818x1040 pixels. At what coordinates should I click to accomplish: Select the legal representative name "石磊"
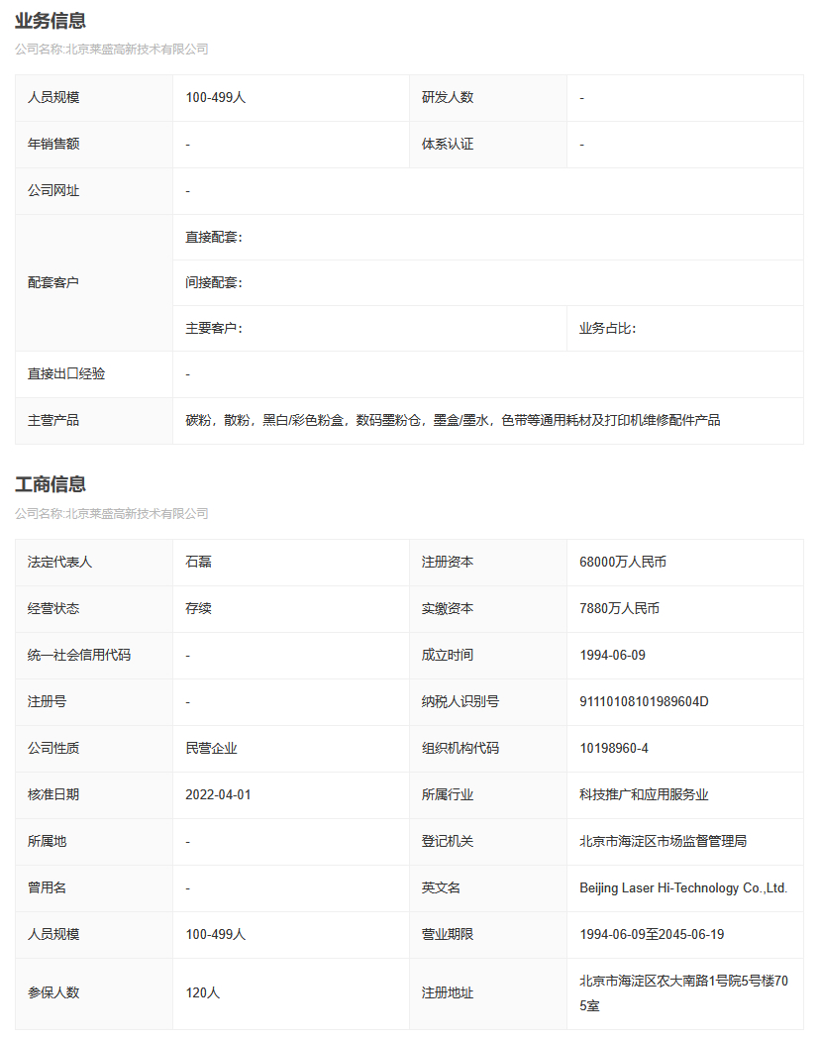[198, 563]
